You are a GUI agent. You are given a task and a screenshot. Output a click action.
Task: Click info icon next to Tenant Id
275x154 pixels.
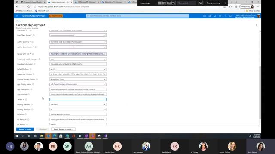(26, 100)
